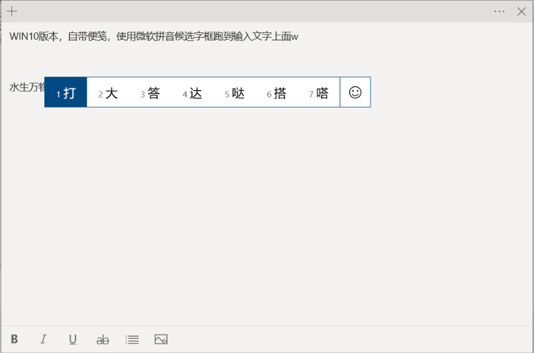
Task: Toggle strikethrough formatting
Action: [x=102, y=340]
